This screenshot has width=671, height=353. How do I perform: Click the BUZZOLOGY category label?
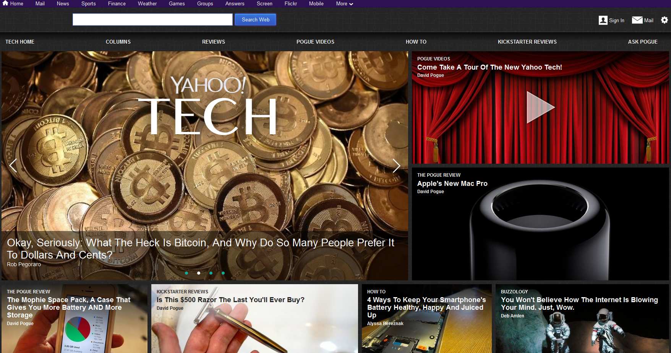(514, 292)
